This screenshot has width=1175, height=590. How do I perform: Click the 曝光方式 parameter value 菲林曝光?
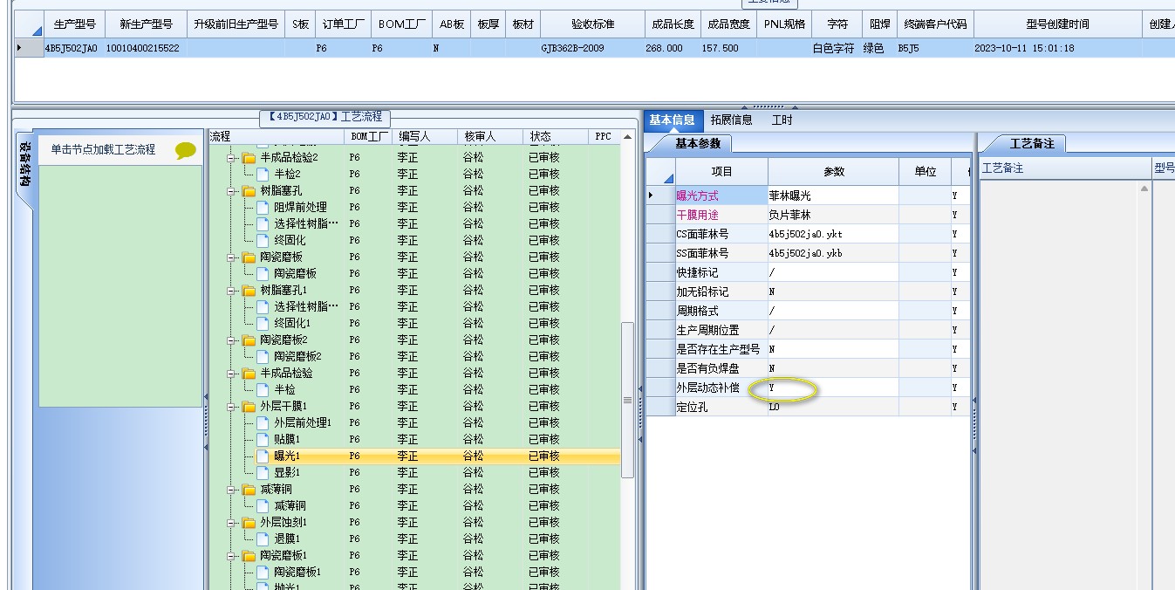click(x=833, y=196)
